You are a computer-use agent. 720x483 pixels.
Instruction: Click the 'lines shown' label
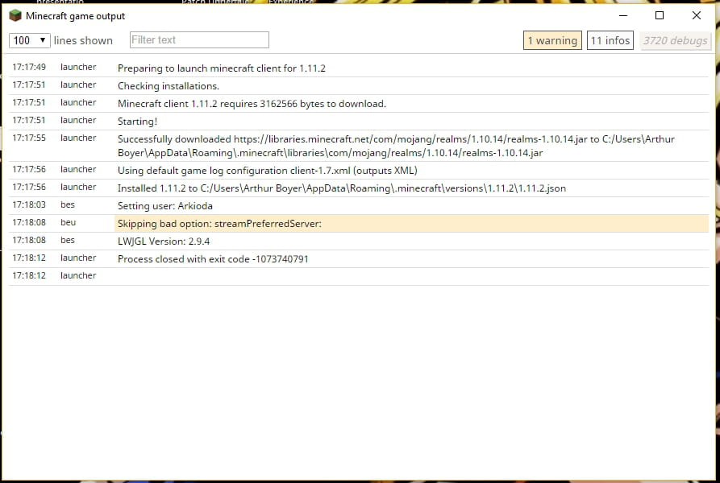83,40
